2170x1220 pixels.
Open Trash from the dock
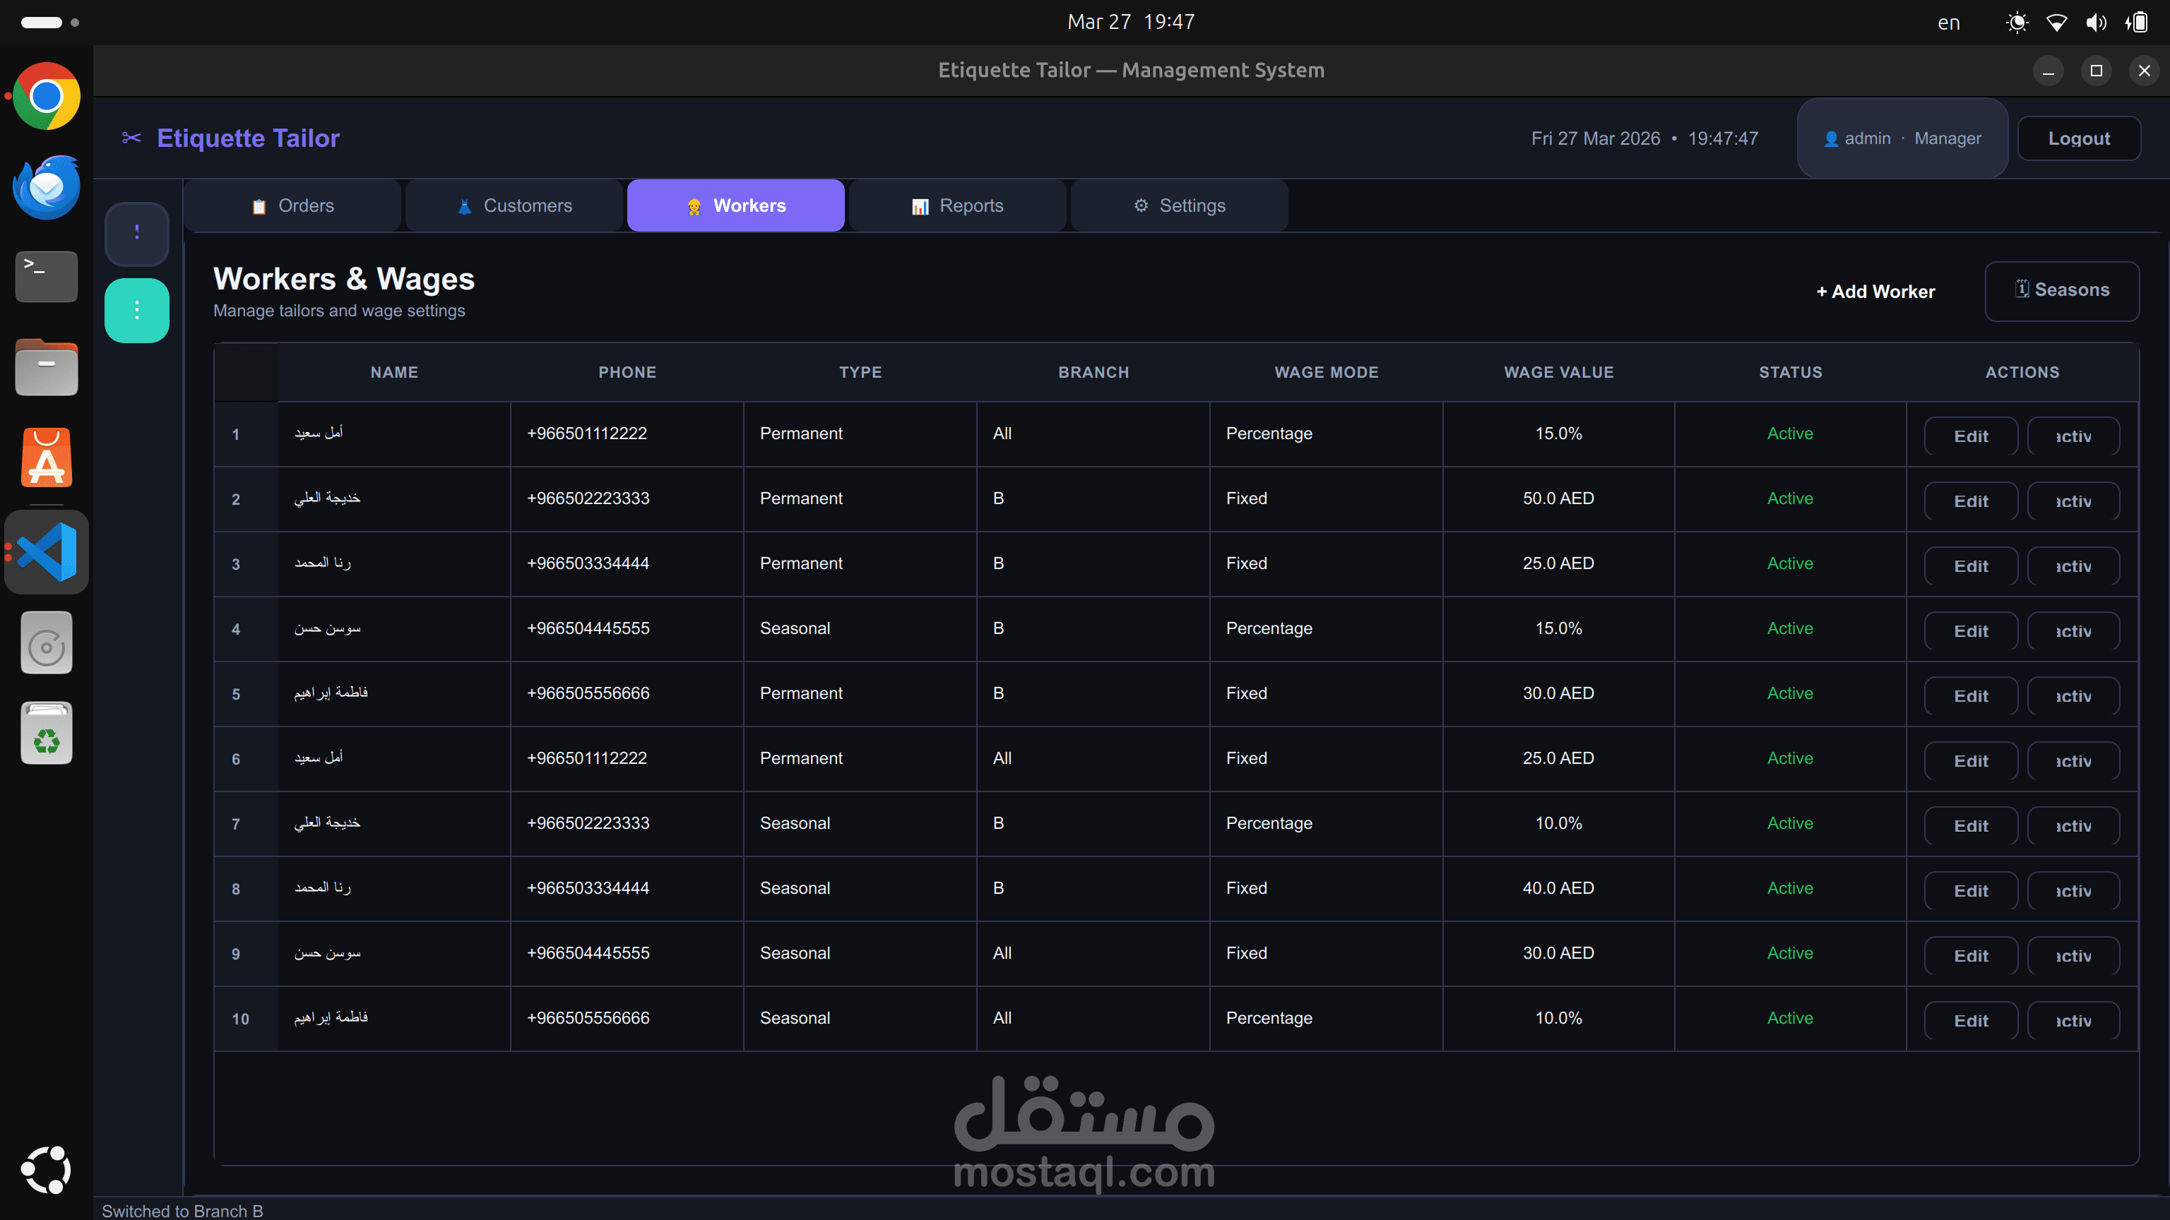[x=47, y=734]
